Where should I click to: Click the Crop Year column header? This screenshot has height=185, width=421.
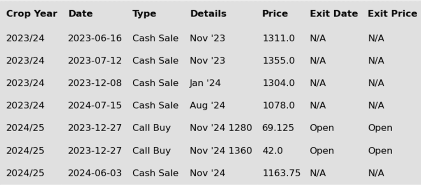(32, 14)
